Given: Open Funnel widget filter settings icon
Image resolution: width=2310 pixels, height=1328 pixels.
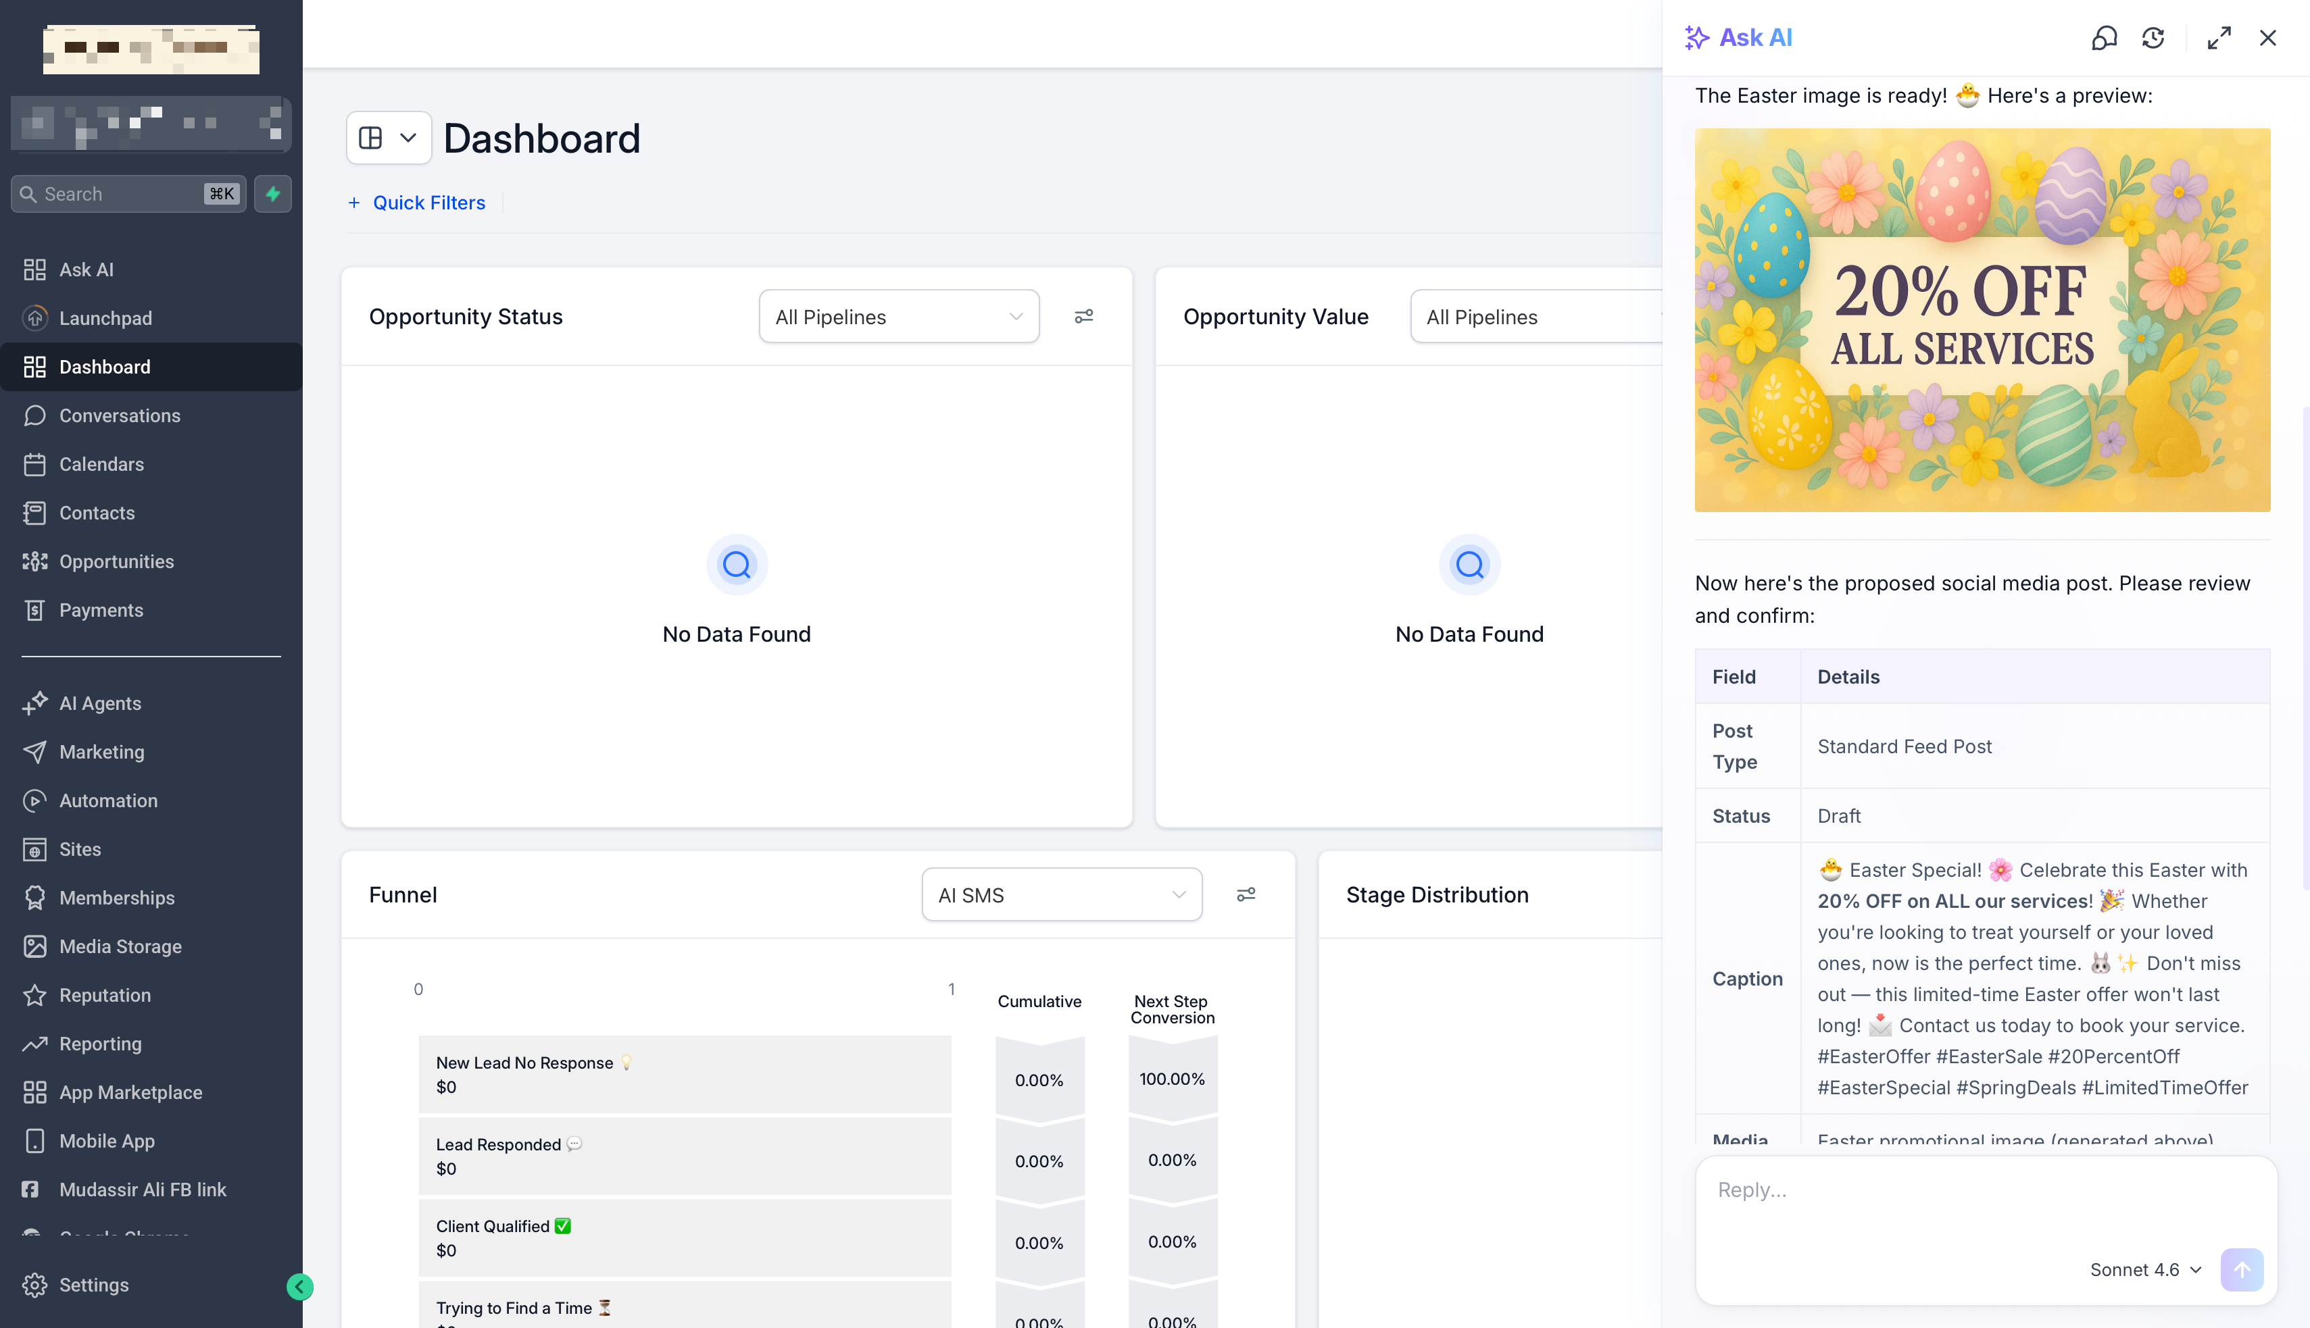Looking at the screenshot, I should tap(1246, 895).
